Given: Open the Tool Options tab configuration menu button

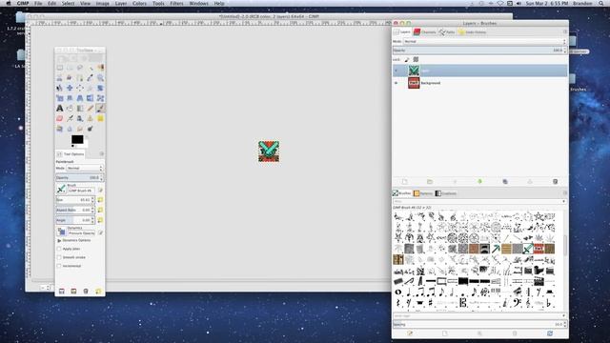Looking at the screenshot, I should click(102, 154).
